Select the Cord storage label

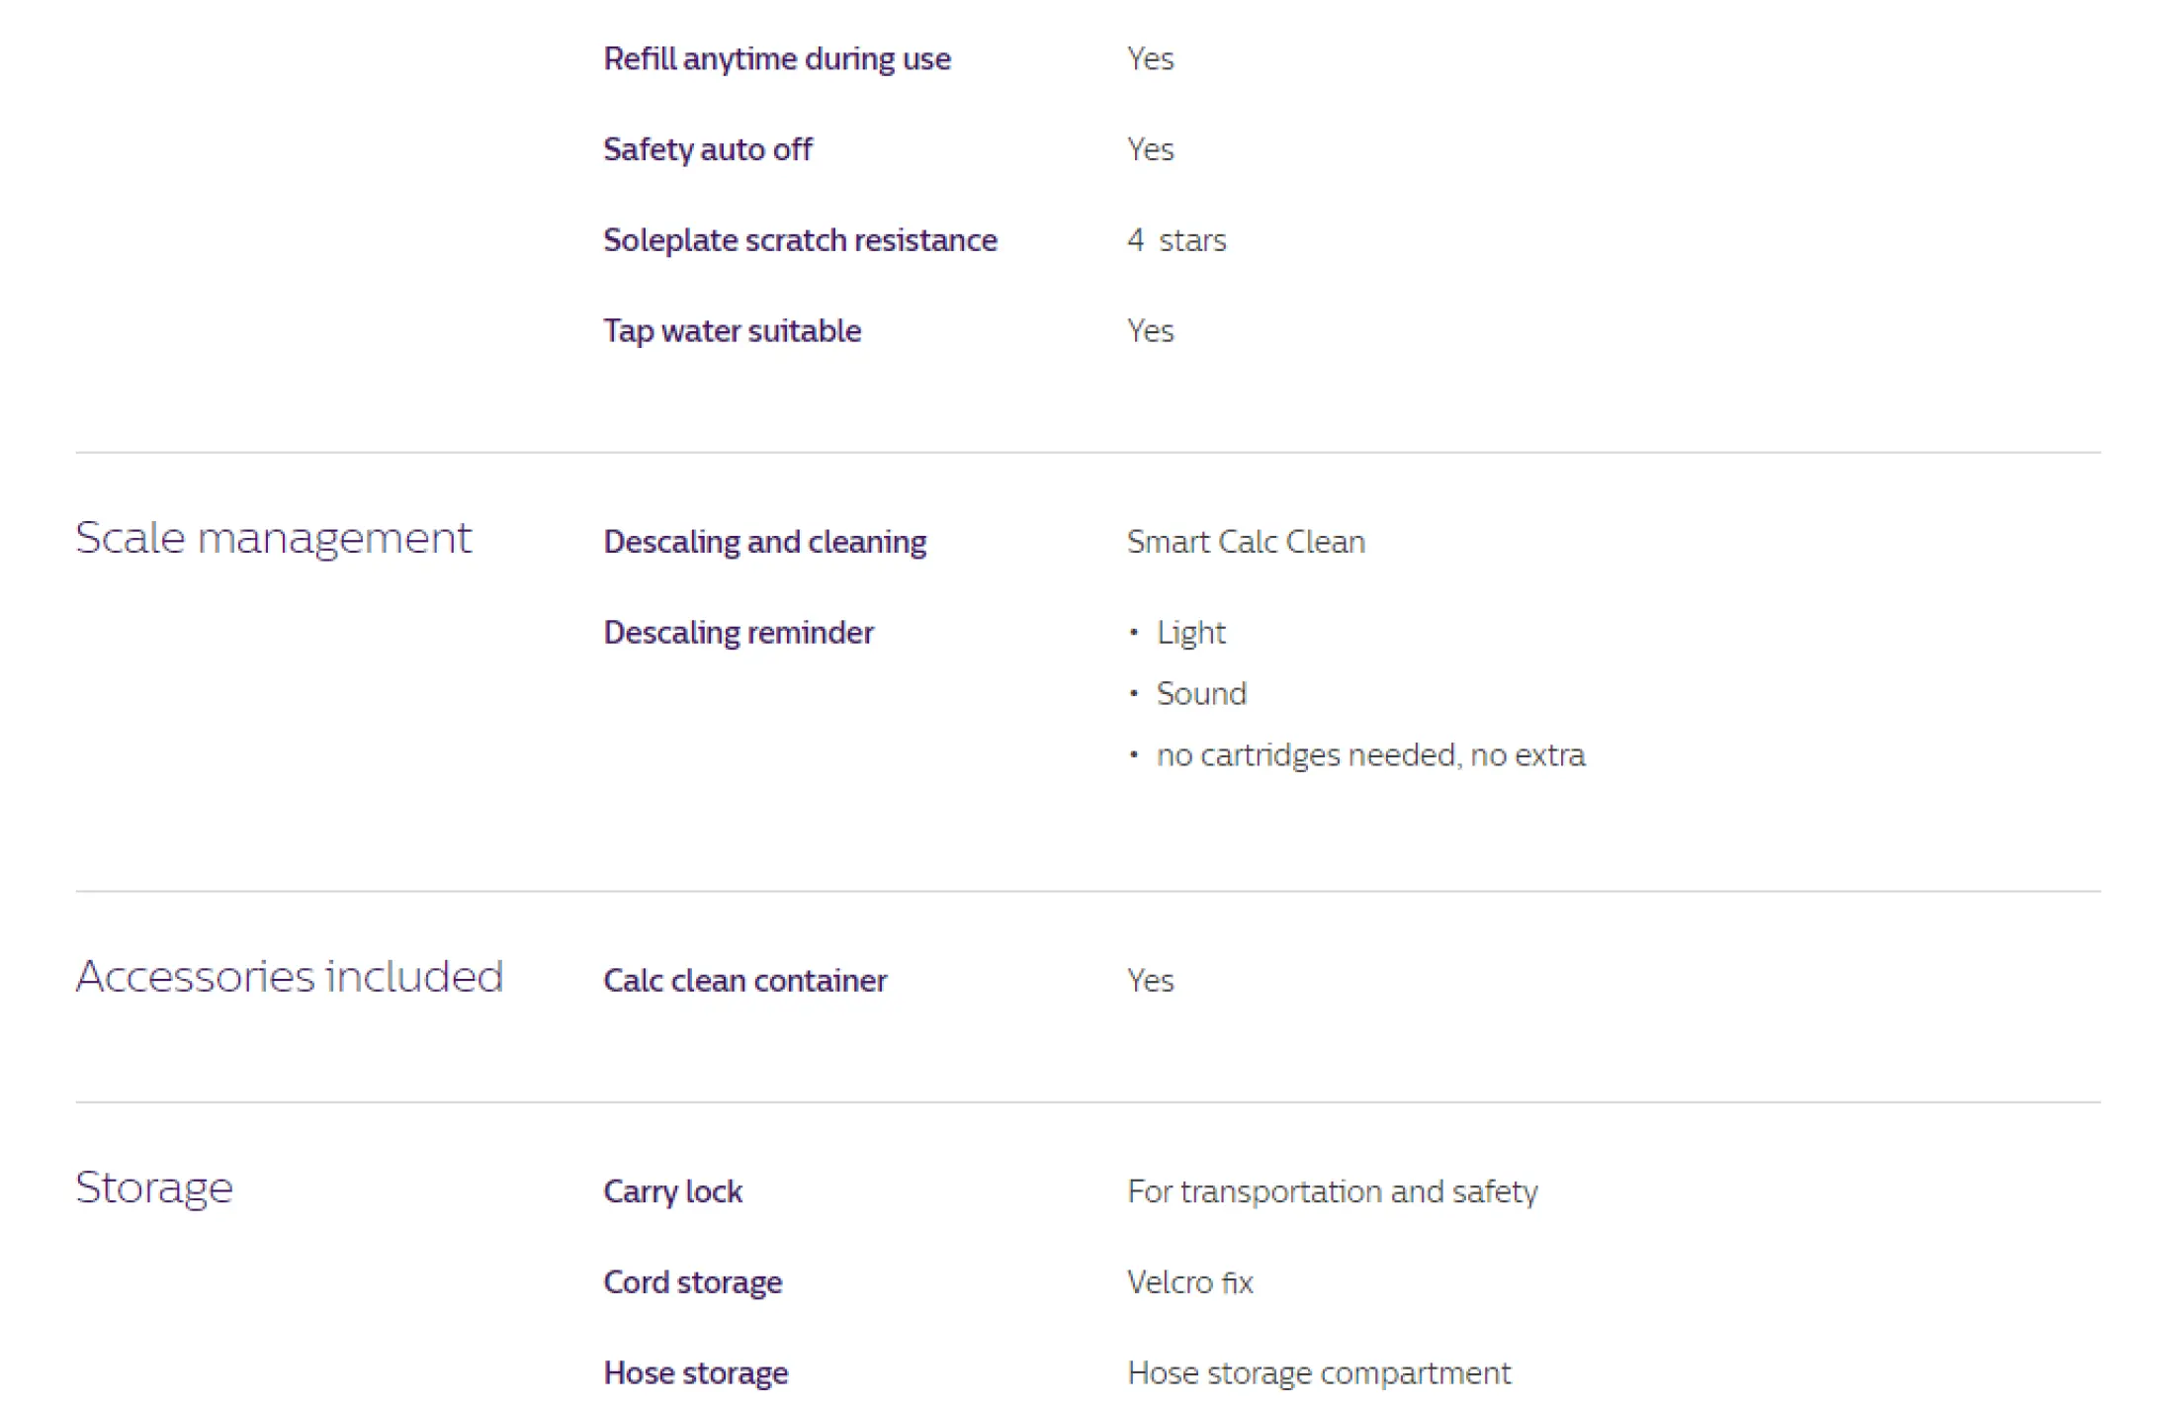coord(692,1282)
